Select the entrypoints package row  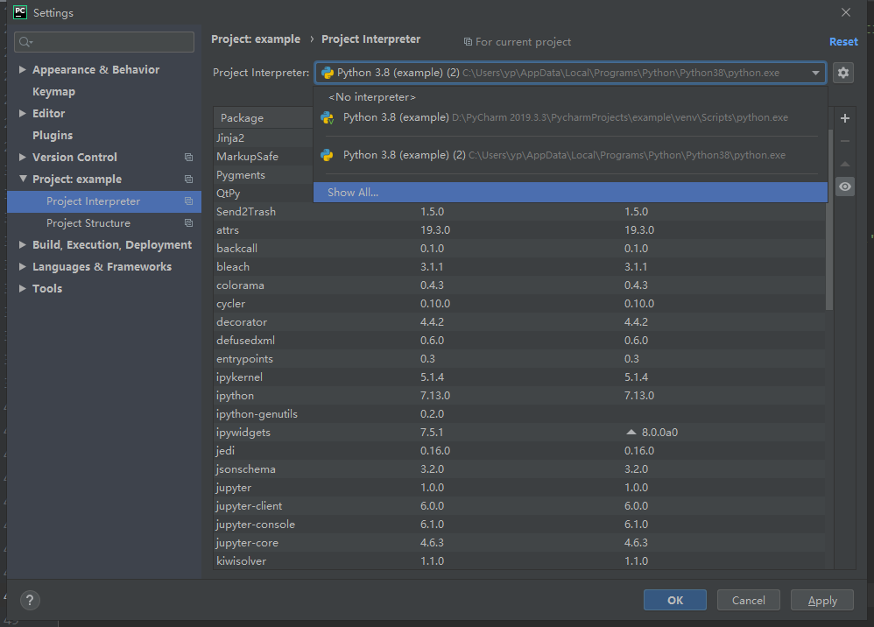pos(519,359)
